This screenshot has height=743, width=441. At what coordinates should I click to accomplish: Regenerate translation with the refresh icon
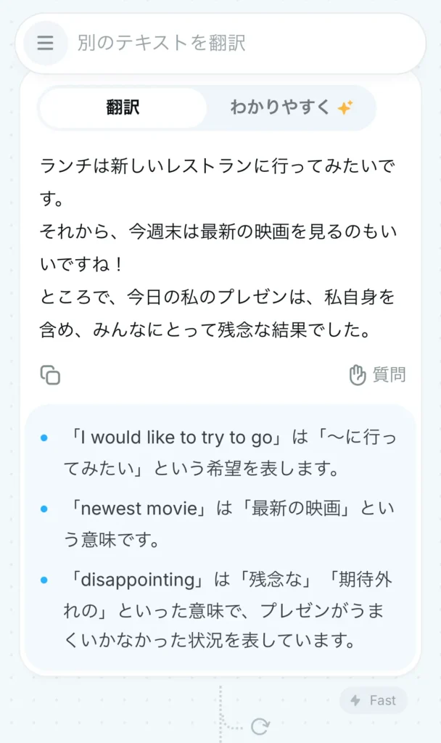point(260,726)
